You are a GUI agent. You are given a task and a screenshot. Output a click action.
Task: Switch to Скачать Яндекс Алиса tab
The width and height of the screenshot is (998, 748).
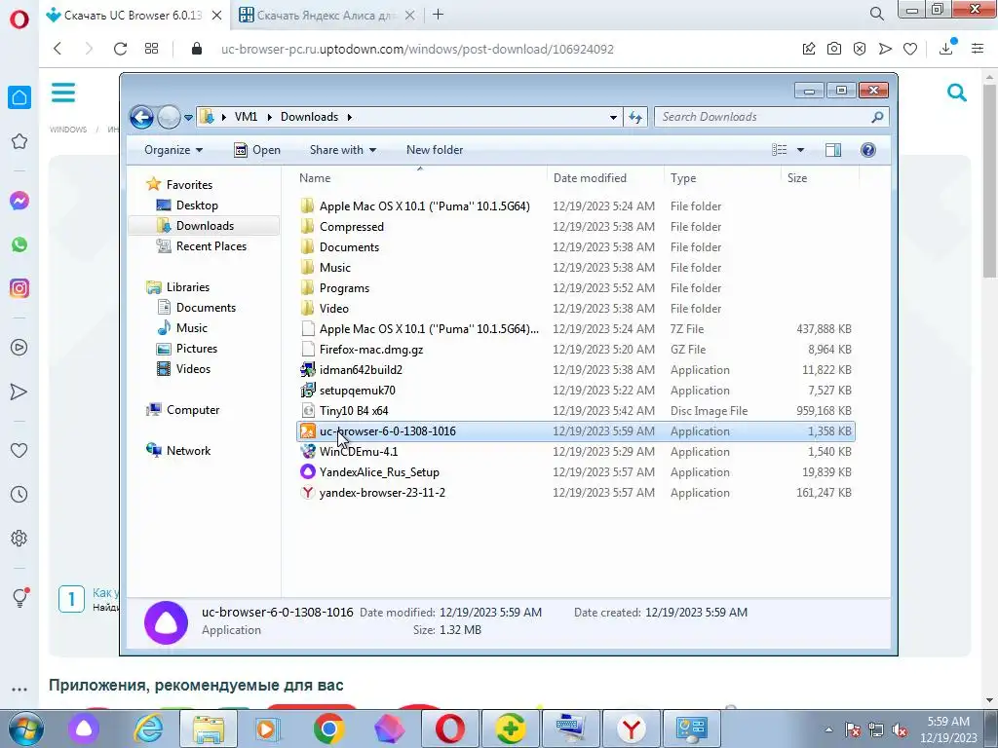click(327, 15)
